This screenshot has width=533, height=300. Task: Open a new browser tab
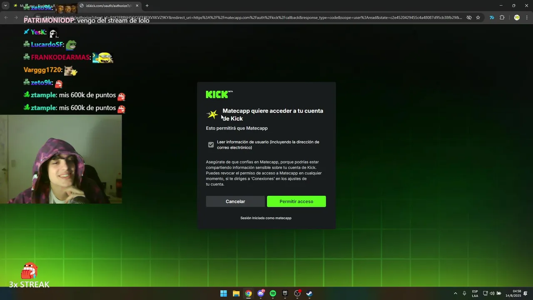tap(147, 6)
